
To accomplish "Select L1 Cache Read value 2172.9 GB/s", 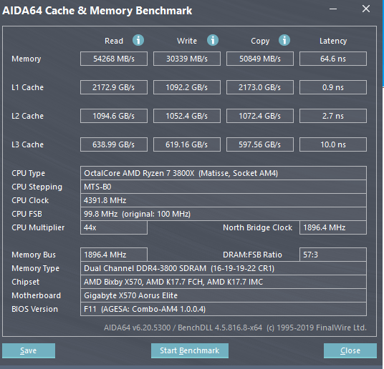I will (114, 87).
